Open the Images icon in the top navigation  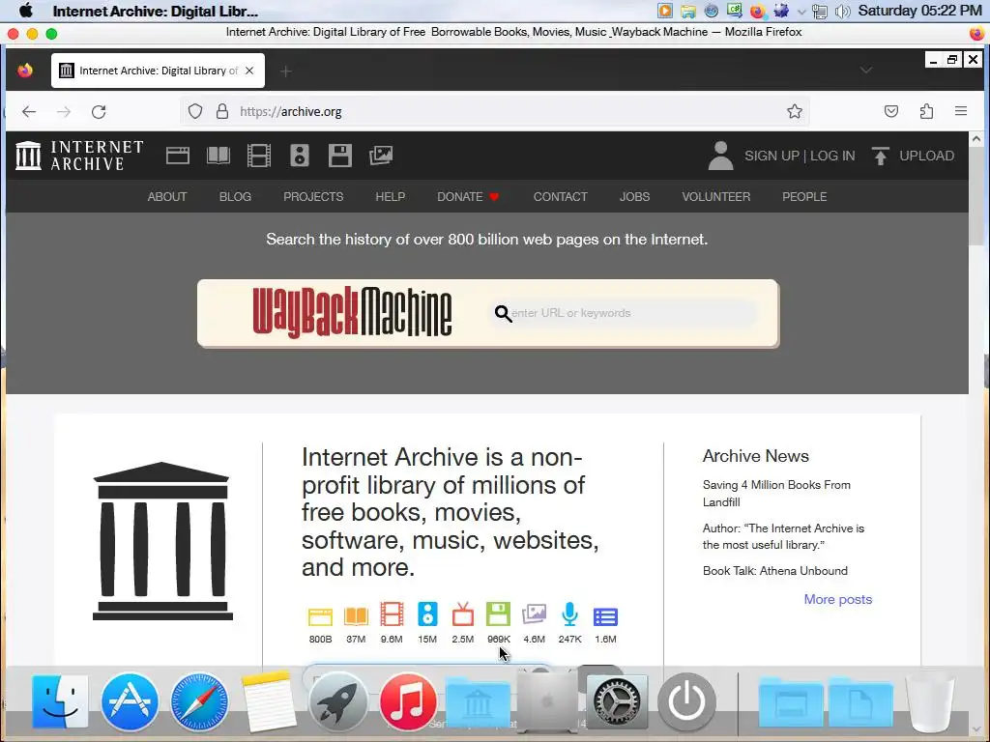[x=381, y=156]
